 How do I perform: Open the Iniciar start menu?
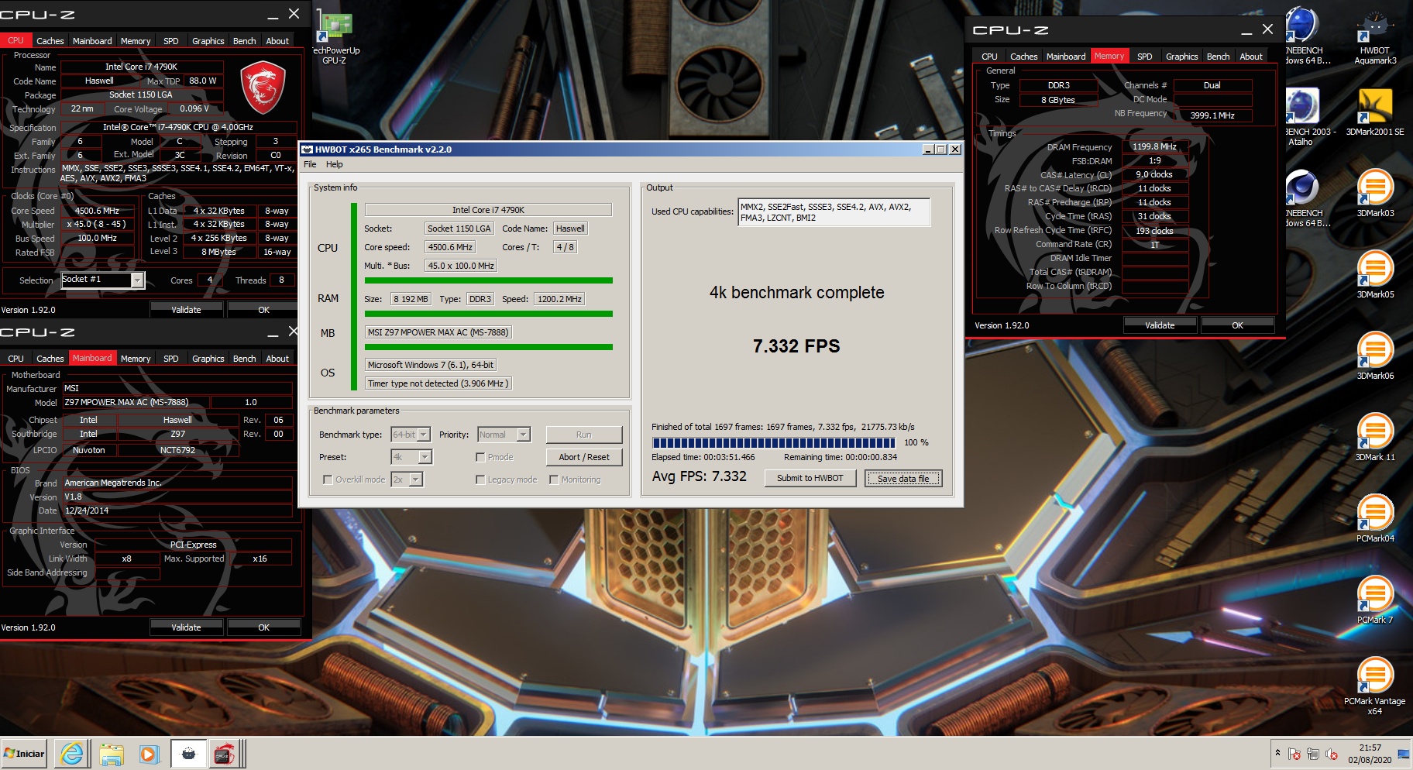pyautogui.click(x=24, y=753)
